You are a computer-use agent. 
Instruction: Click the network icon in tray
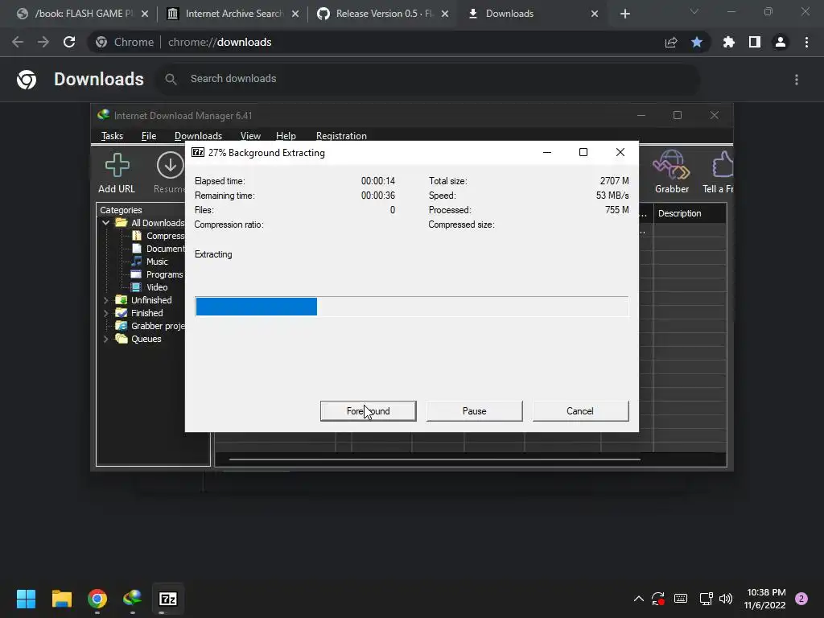(x=706, y=599)
